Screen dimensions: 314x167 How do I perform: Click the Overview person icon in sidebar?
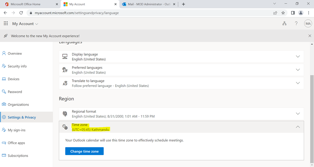tap(4, 53)
